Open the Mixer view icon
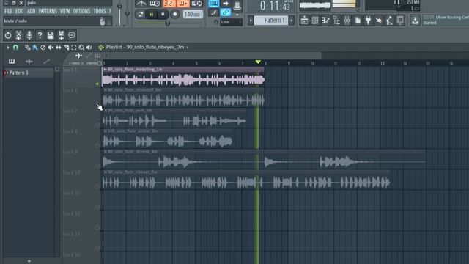The width and height of the screenshot is (469, 264). [347, 21]
